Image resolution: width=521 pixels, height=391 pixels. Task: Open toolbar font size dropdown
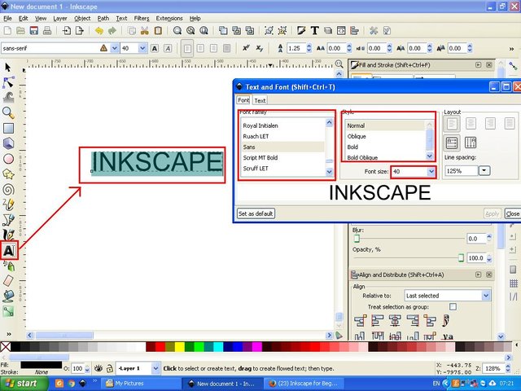pyautogui.click(x=142, y=48)
